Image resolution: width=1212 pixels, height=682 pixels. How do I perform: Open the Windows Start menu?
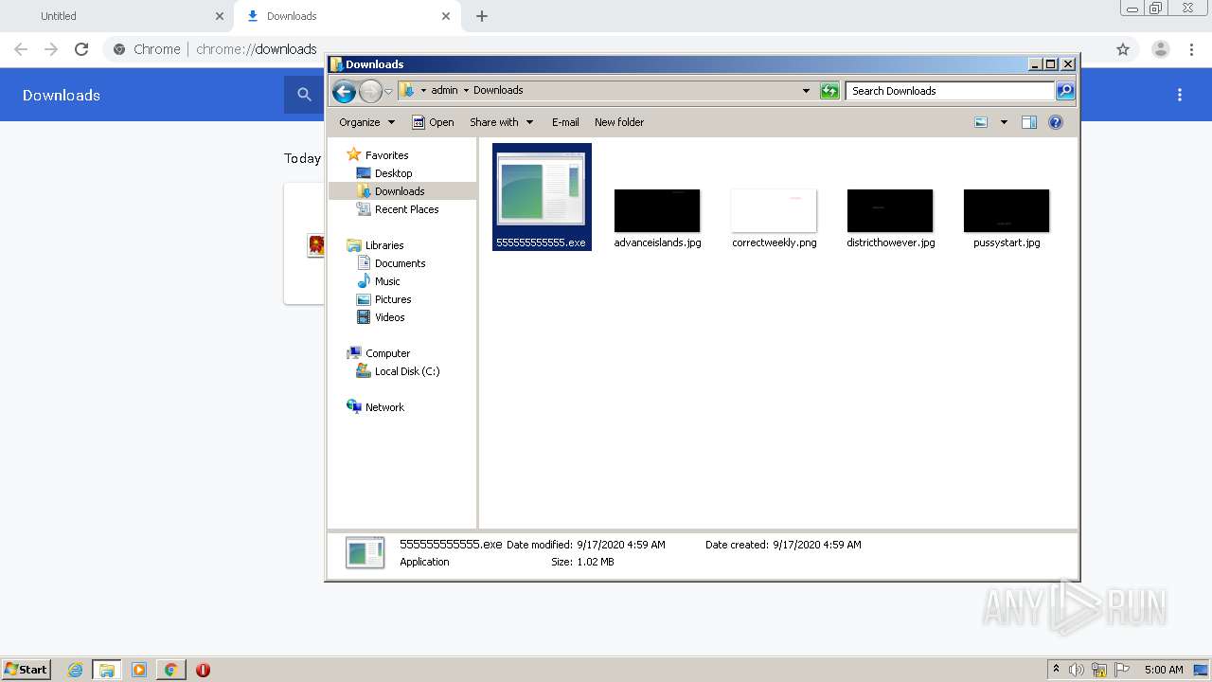[26, 670]
